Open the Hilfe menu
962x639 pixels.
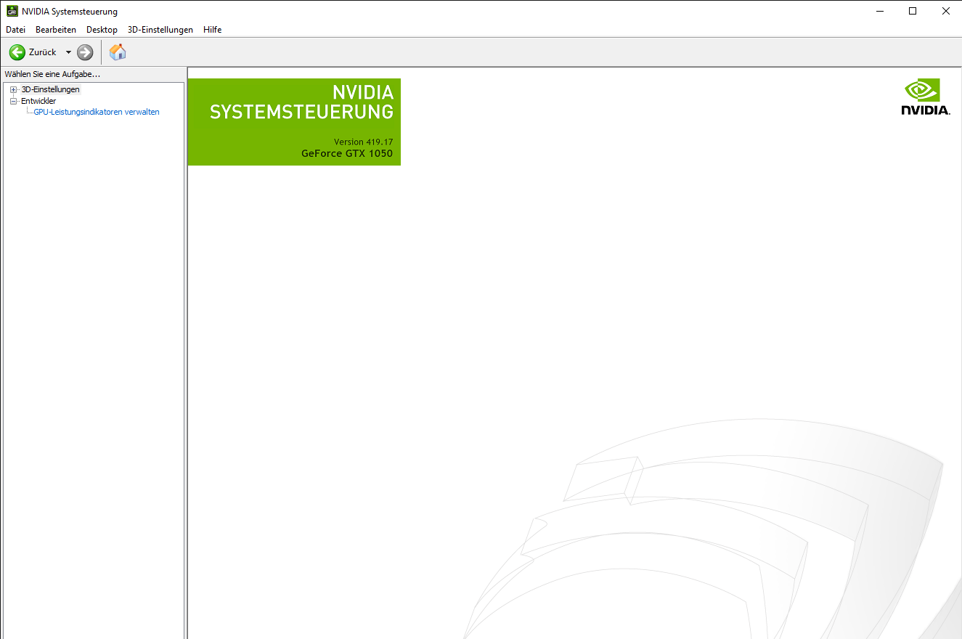tap(213, 30)
